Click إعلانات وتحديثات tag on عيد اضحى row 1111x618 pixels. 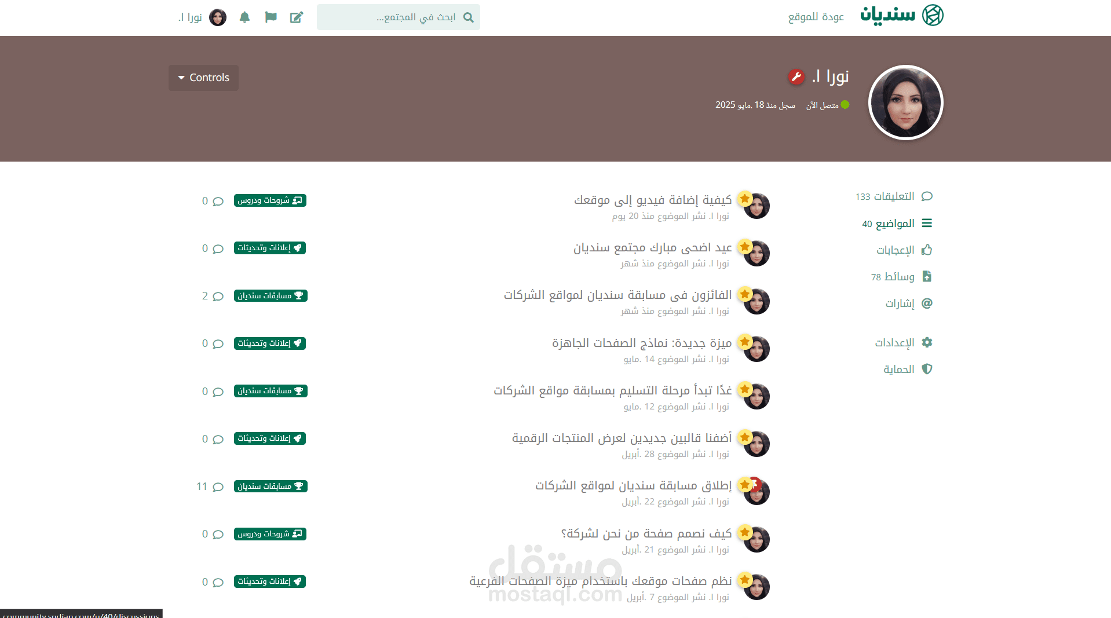point(270,248)
